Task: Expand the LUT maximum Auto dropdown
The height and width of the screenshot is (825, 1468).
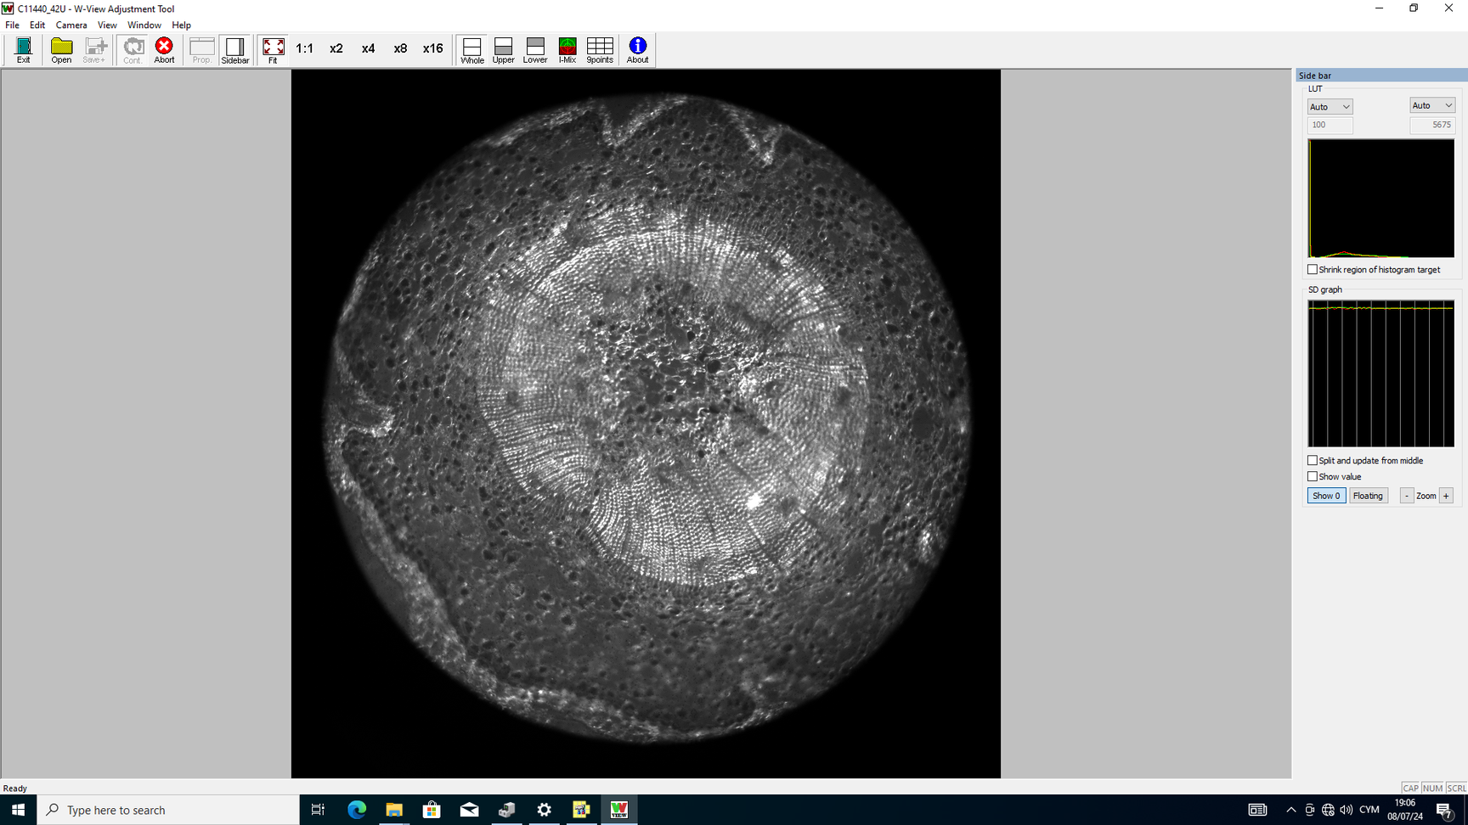Action: tap(1432, 105)
